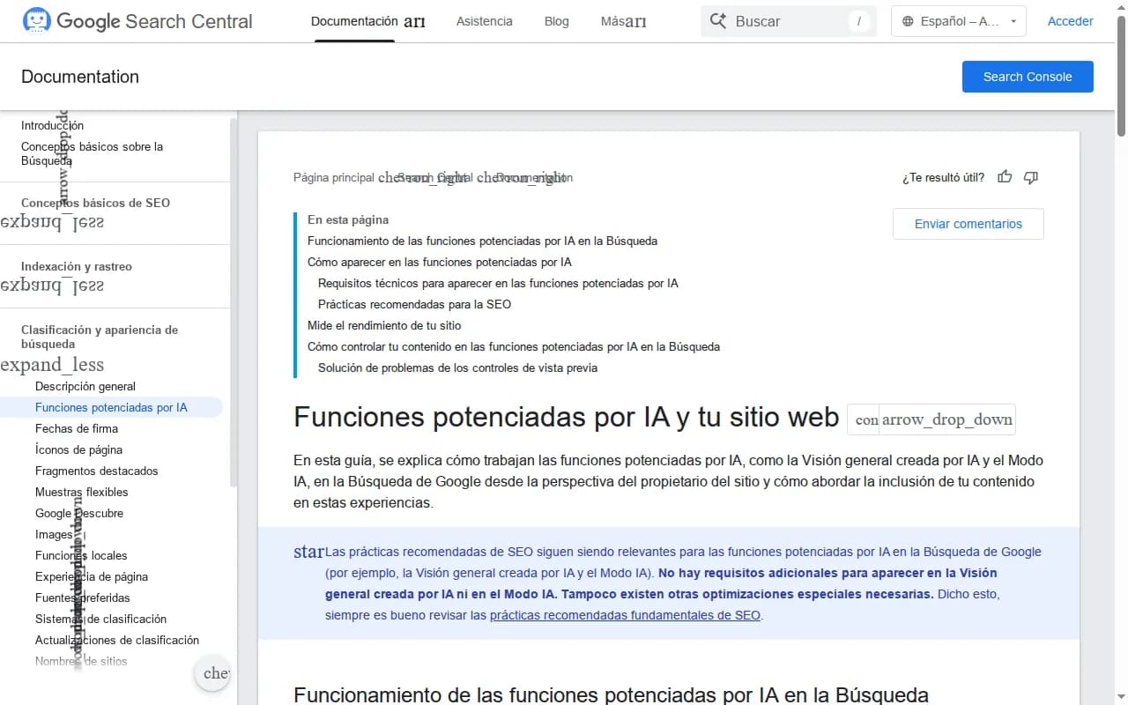This screenshot has width=1128, height=705.
Task: Open 'prácticas recomendadas fundamentales de SEO' link
Action: pos(625,614)
